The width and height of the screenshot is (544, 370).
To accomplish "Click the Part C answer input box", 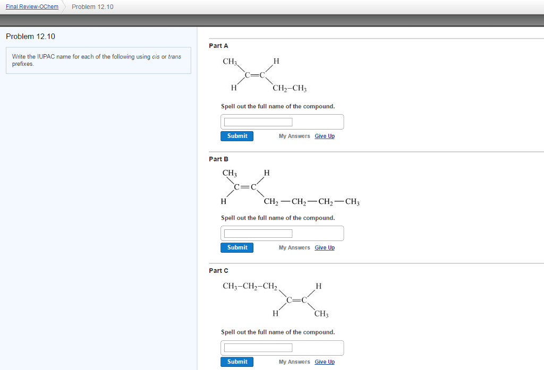I will point(257,348).
